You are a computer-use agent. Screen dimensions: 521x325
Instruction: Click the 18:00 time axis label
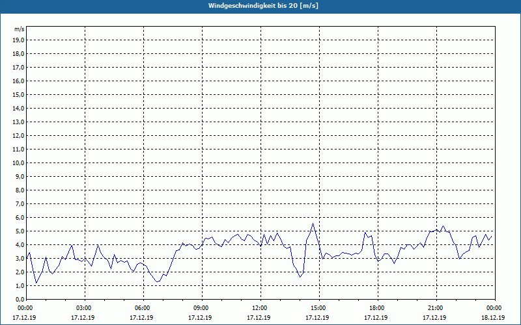pyautogui.click(x=378, y=308)
